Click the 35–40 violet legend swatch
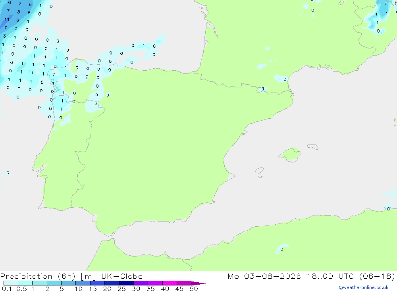This screenshot has height=291, width=397. tap(155, 283)
